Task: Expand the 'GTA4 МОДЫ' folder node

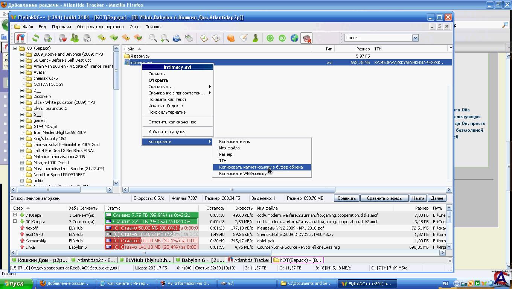Action: (x=22, y=126)
